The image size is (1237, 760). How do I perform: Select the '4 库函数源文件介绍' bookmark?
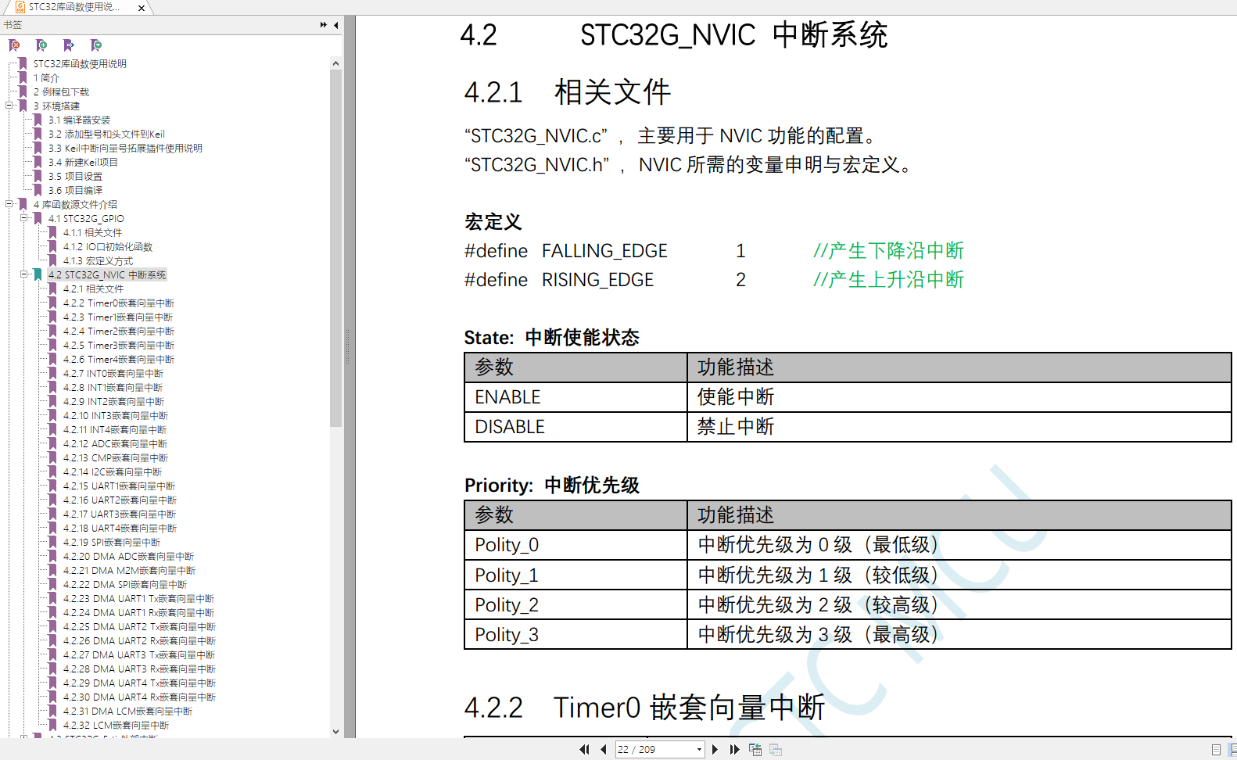coord(75,204)
